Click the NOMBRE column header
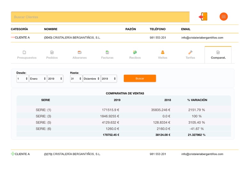 pos(51,29)
